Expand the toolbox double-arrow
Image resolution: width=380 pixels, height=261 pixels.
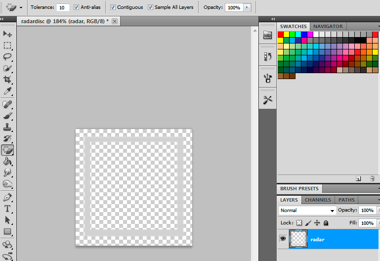(x=2, y=19)
